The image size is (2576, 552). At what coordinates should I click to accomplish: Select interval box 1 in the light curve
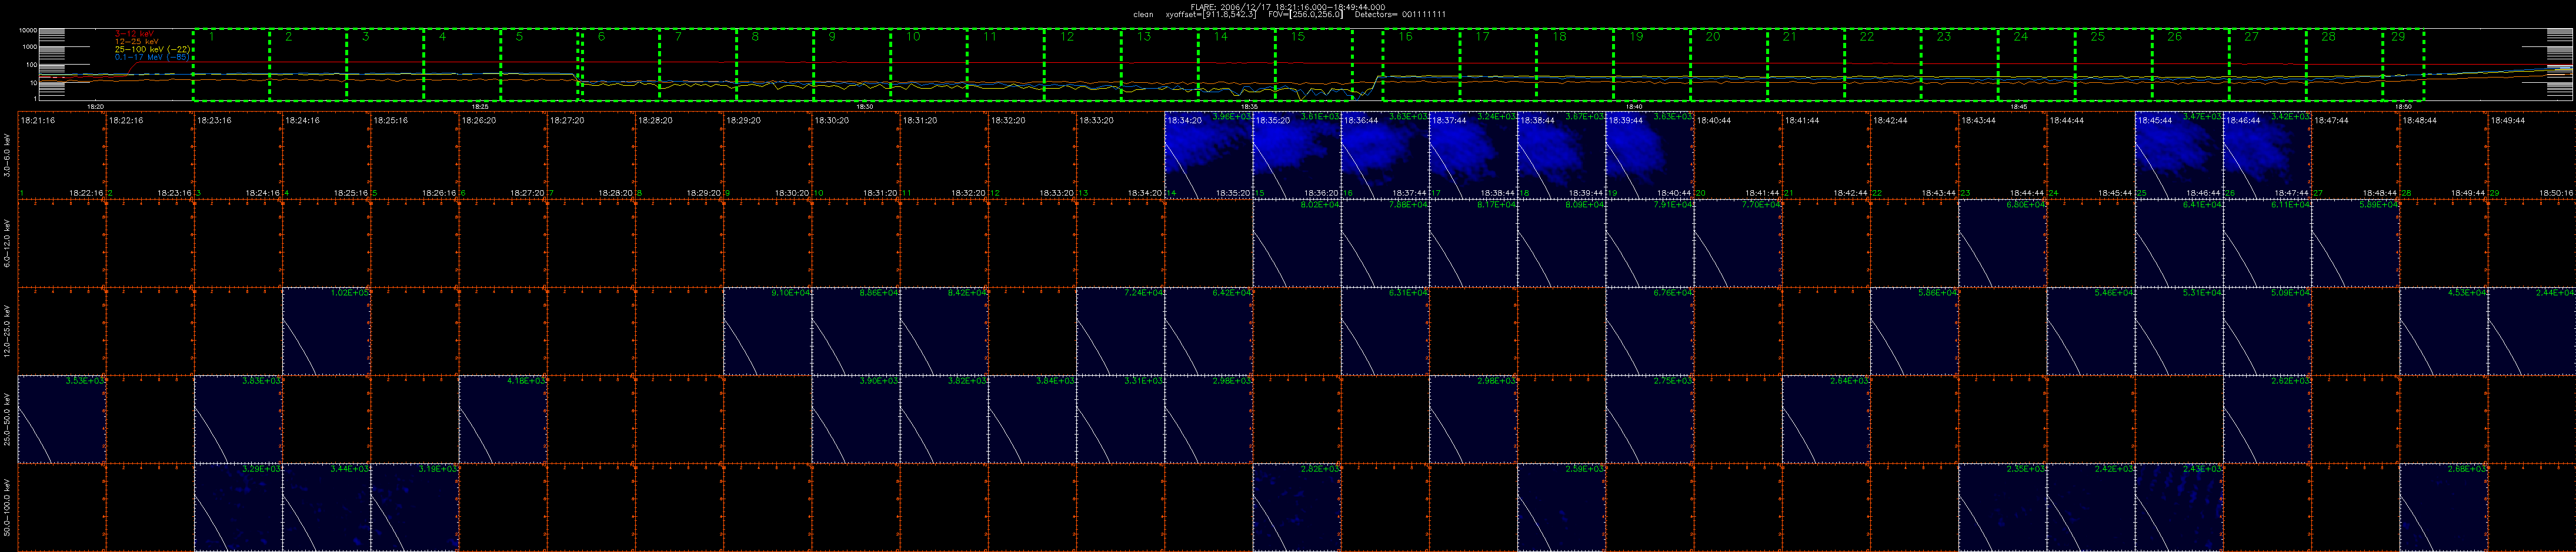[231, 65]
